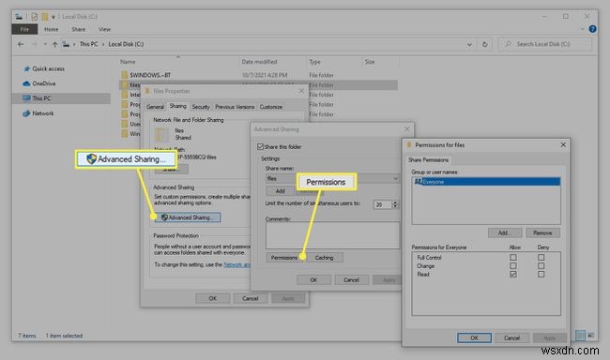Image resolution: width=610 pixels, height=360 pixels.
Task: Select the Network icon in navigation pane
Action: 26,113
